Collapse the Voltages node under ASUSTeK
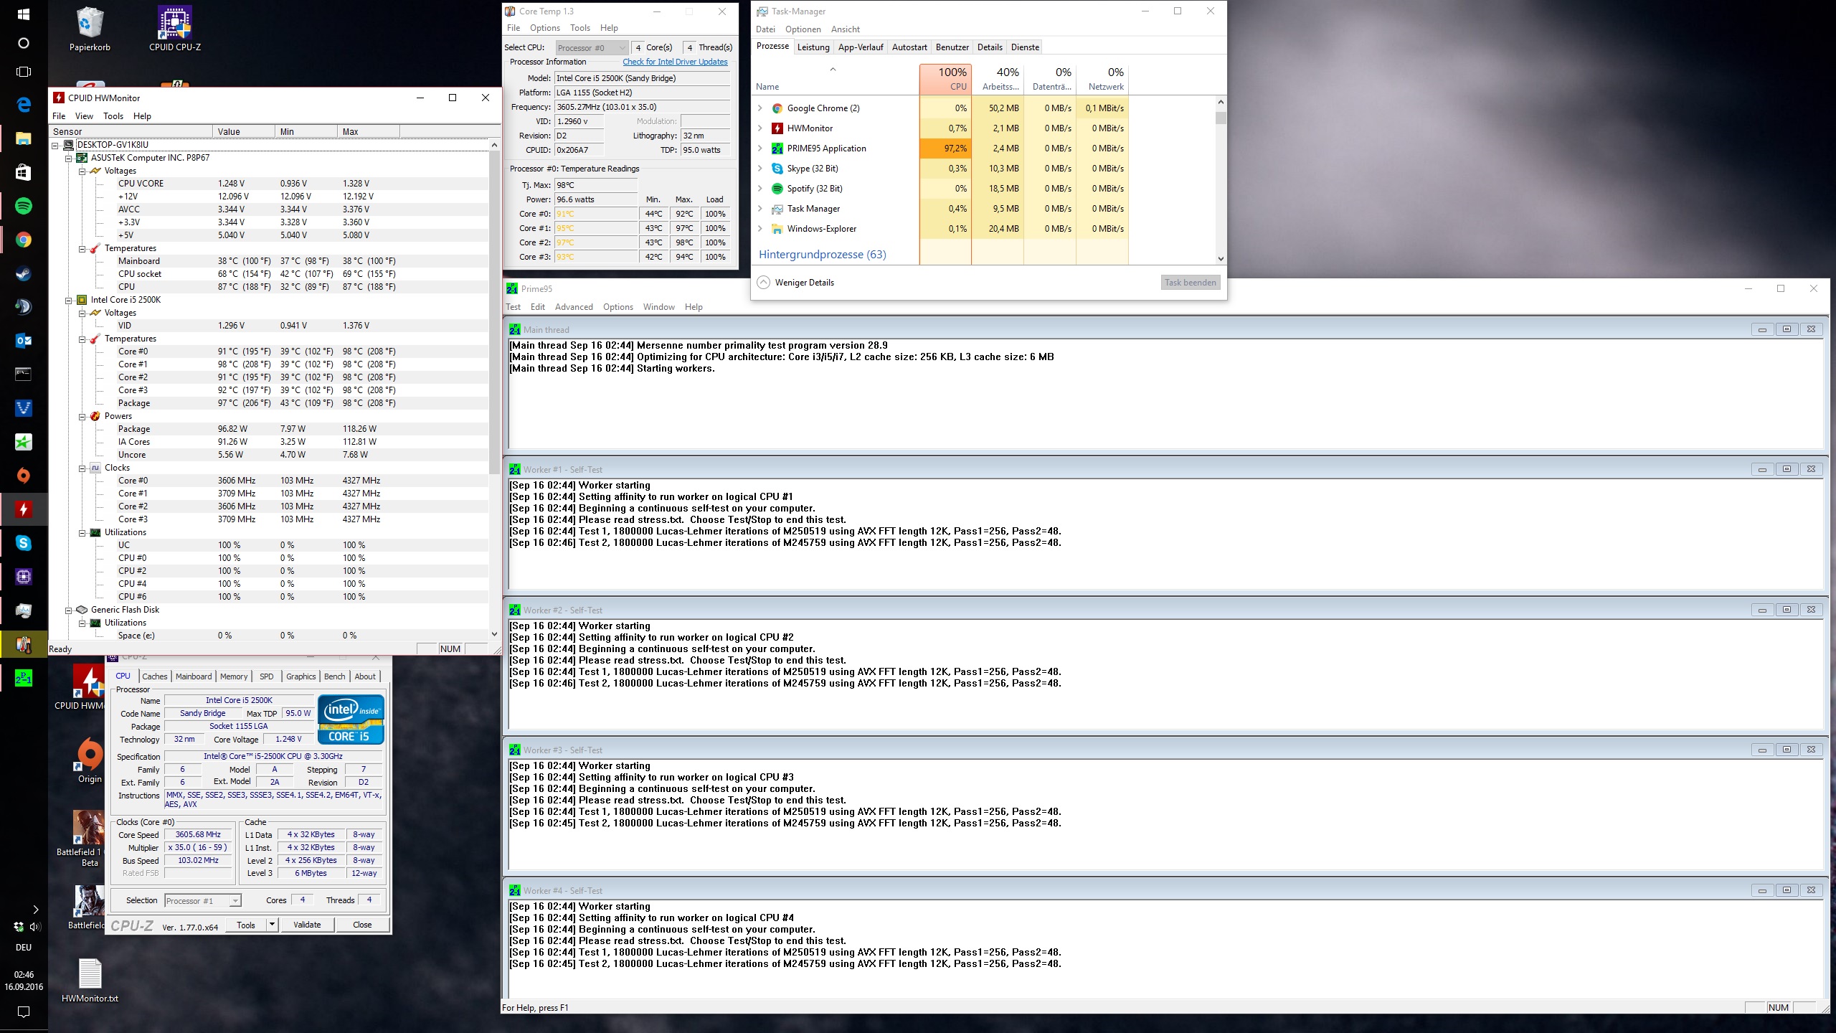The width and height of the screenshot is (1836, 1033). coord(82,171)
